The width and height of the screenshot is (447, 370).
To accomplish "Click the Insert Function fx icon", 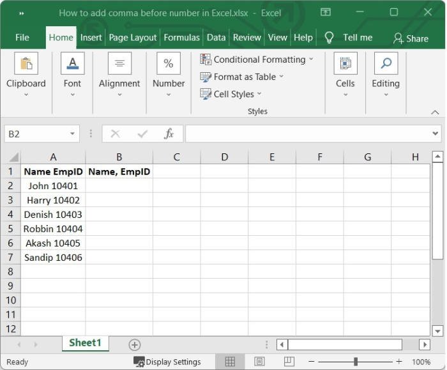I will [x=169, y=134].
